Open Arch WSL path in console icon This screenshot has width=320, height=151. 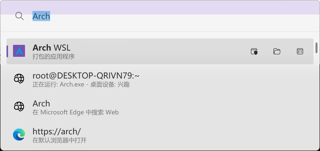(x=300, y=51)
